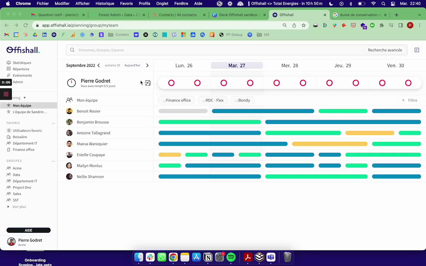Go to previous week arrow

coord(99,65)
